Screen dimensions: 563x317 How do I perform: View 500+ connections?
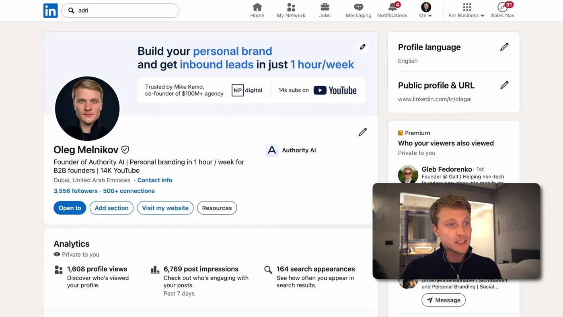coord(129,191)
